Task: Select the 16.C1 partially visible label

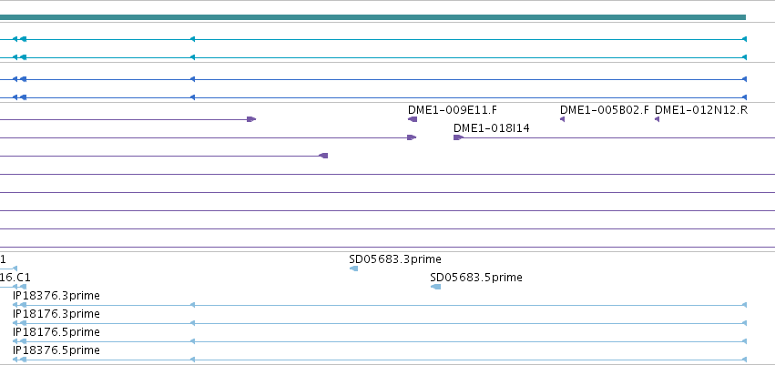Action: coord(15,277)
